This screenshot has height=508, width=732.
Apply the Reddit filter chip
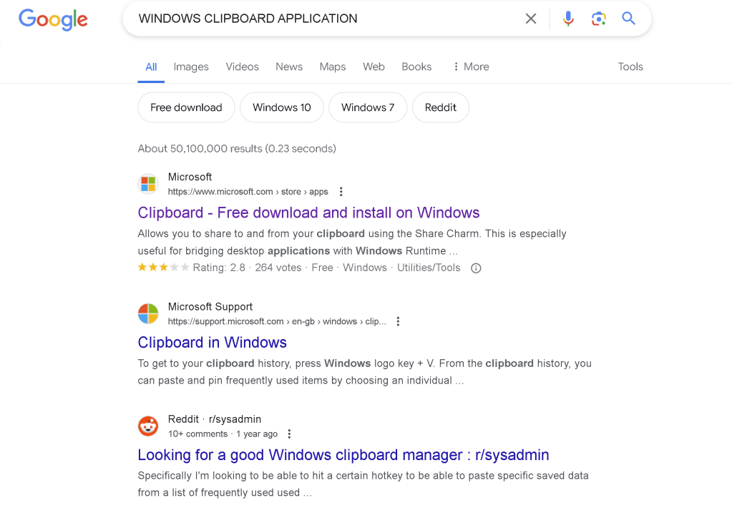440,107
